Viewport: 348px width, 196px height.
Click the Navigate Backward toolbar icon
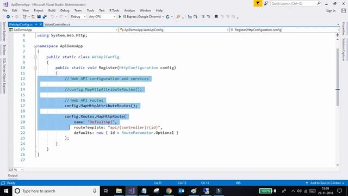(8, 17)
